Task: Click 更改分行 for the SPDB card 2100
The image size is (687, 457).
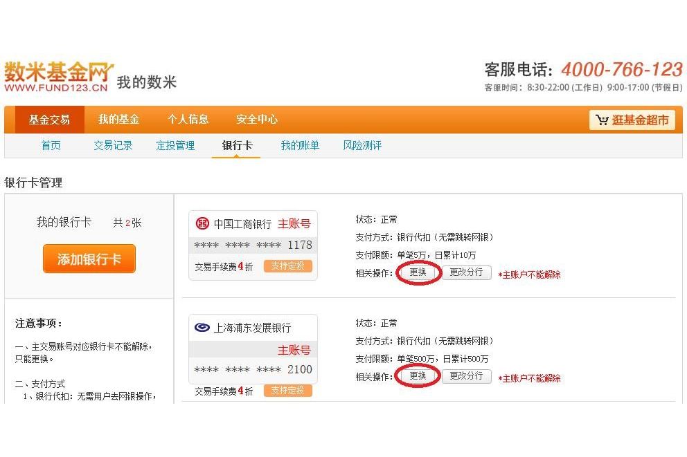Action: click(466, 375)
